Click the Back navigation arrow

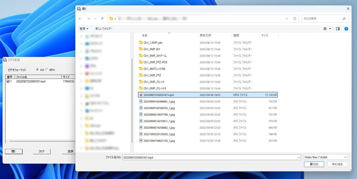(80, 19)
